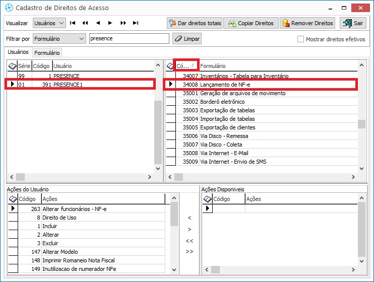Jump forward several records double-right arrow
This screenshot has width=374, height=282.
[123, 23]
